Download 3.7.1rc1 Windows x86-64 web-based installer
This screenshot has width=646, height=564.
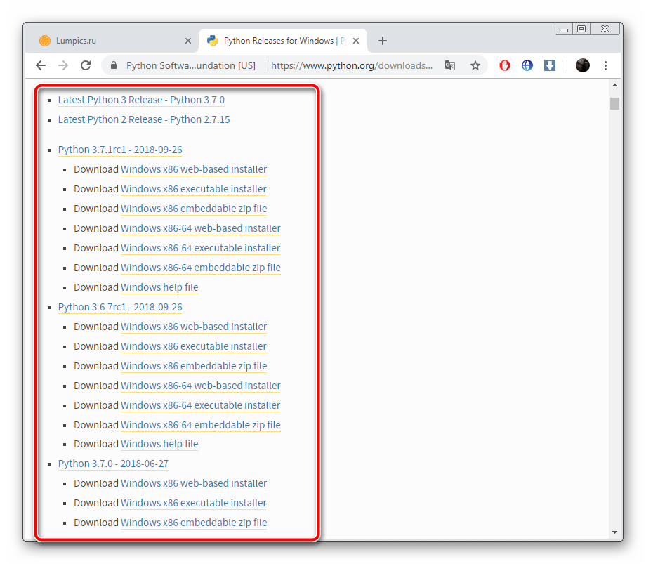point(201,229)
